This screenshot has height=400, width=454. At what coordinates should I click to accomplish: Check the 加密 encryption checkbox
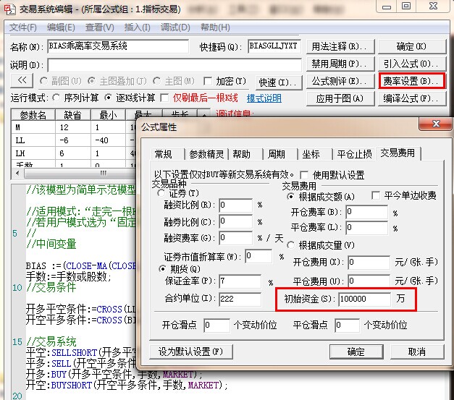(x=208, y=81)
